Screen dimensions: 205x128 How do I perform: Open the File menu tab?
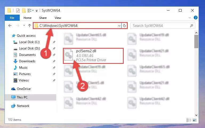[12, 18]
